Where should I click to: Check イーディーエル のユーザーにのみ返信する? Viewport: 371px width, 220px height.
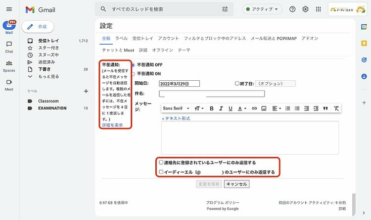tap(161, 172)
